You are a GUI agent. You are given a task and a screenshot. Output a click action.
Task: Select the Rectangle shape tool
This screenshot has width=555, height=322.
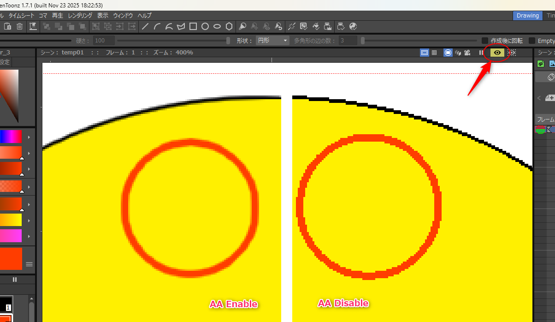(x=193, y=27)
